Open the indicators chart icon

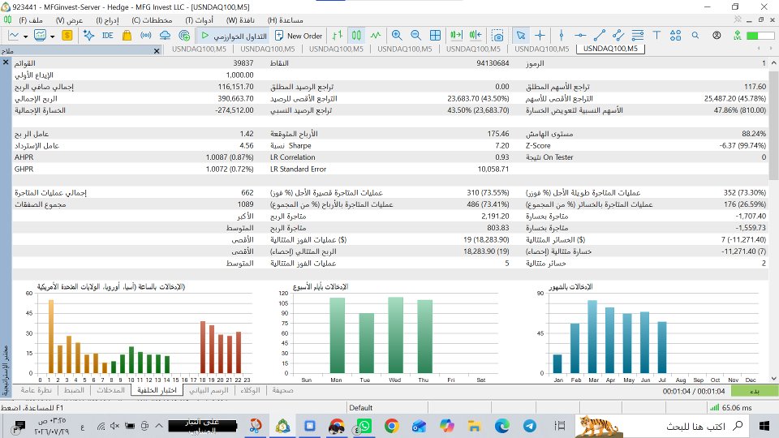click(x=41, y=35)
